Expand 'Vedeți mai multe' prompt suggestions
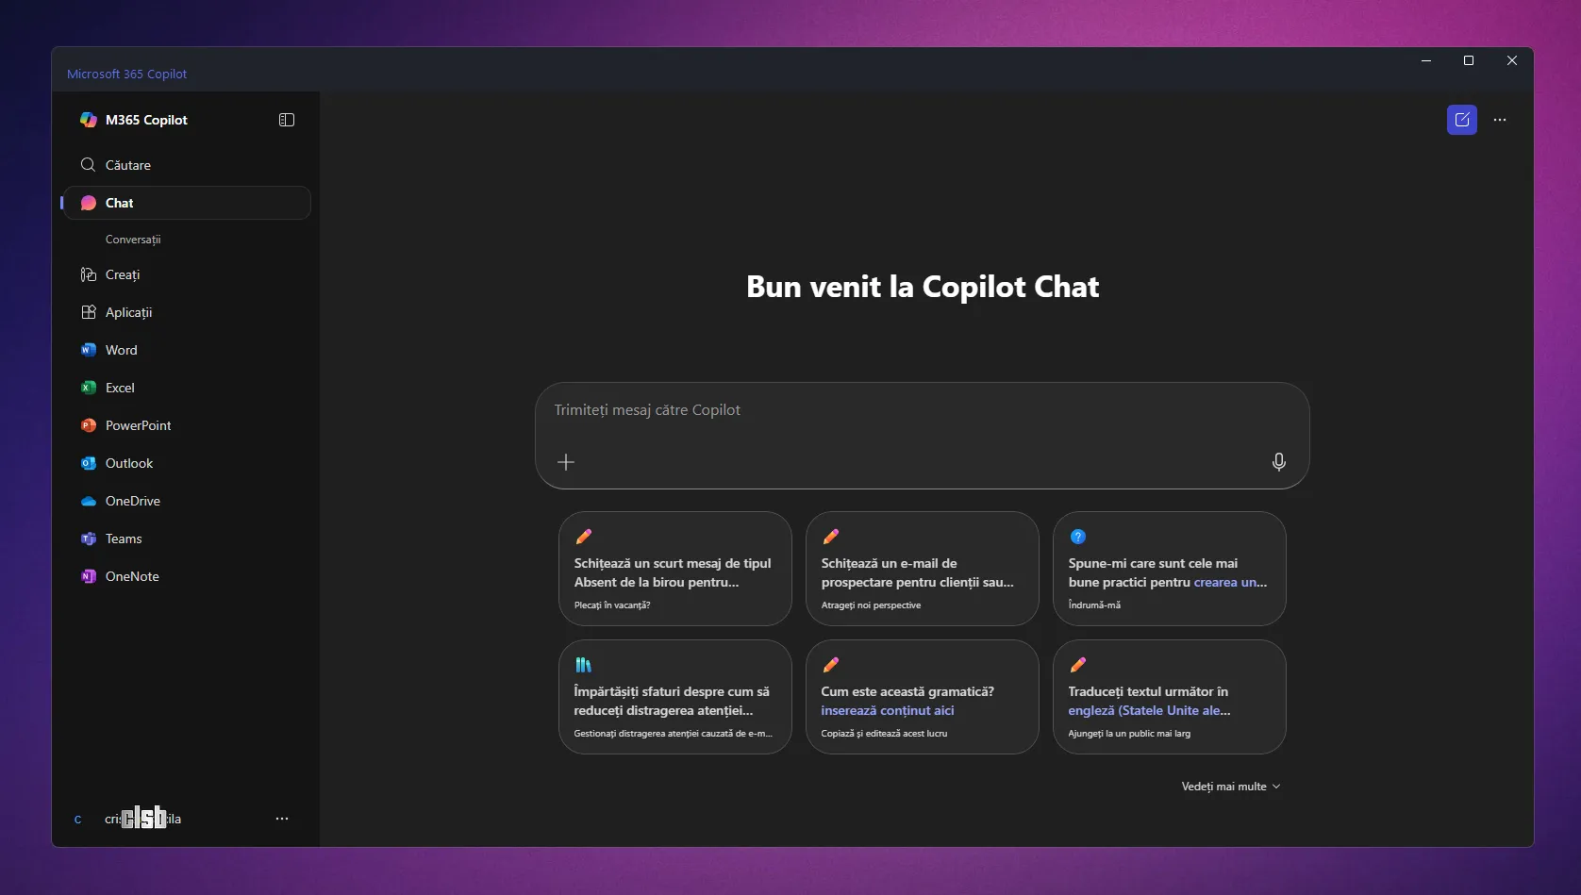 [1230, 787]
